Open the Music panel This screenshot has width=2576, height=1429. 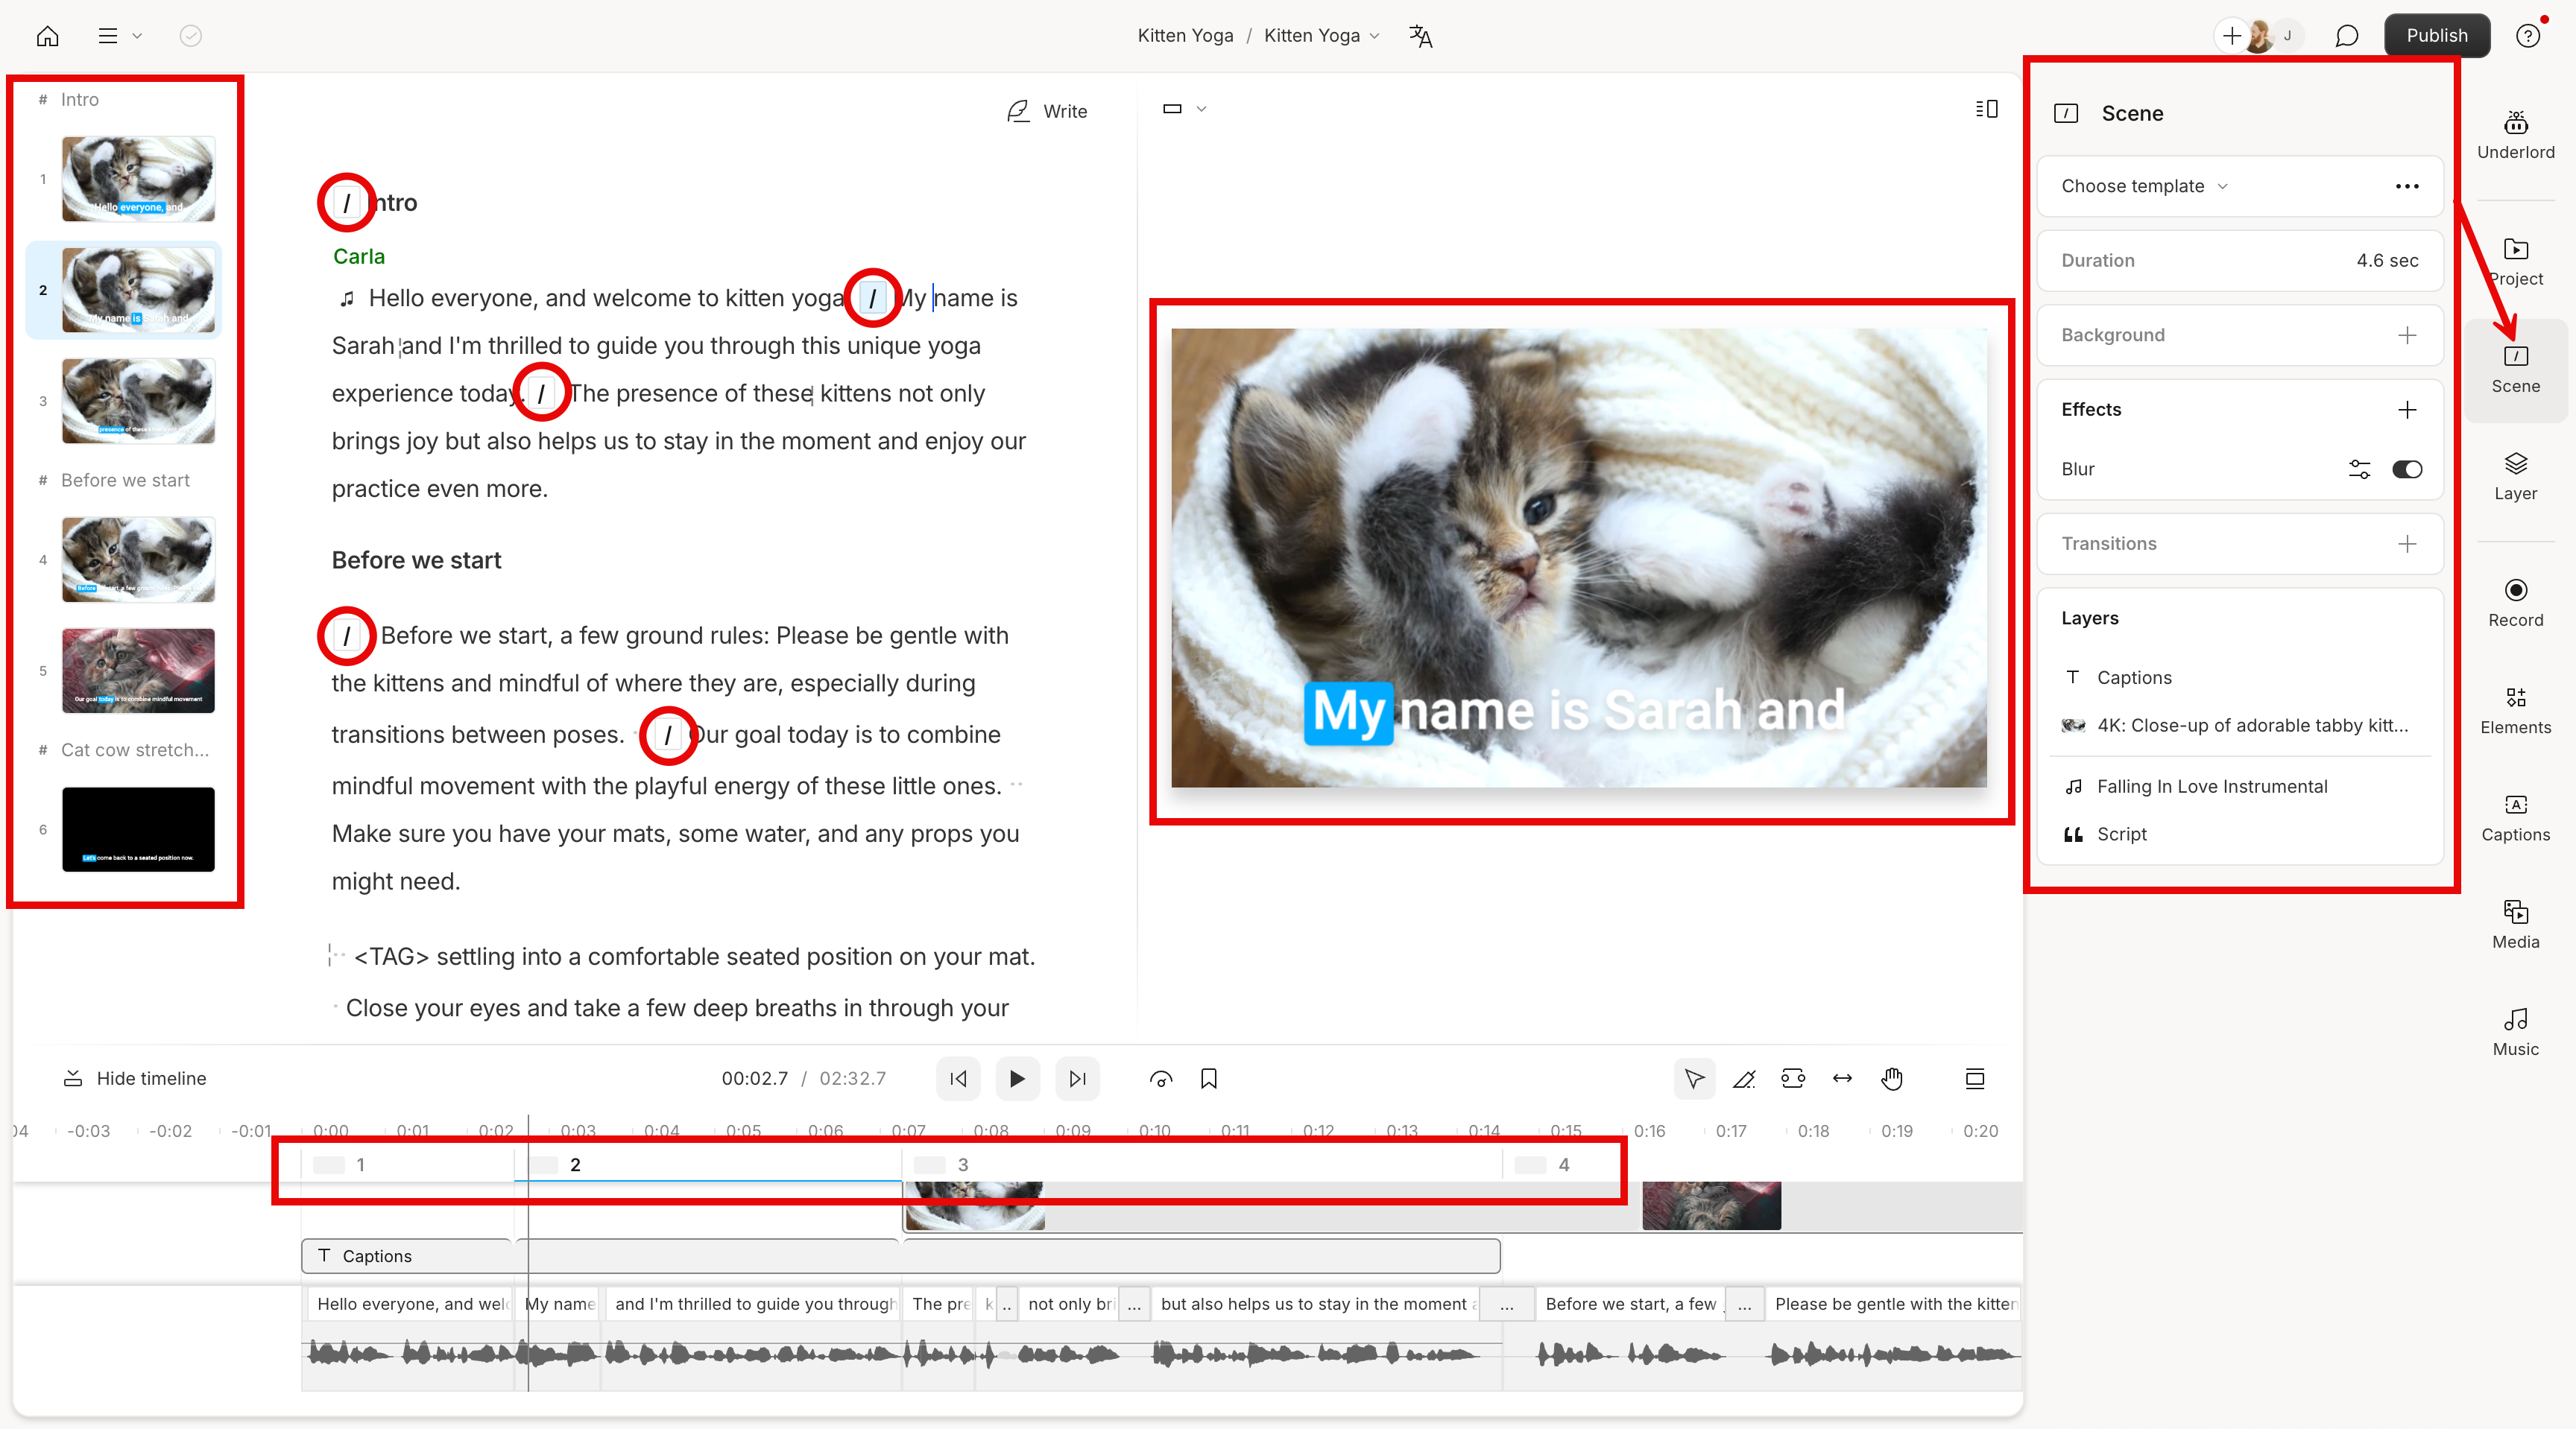2516,1031
